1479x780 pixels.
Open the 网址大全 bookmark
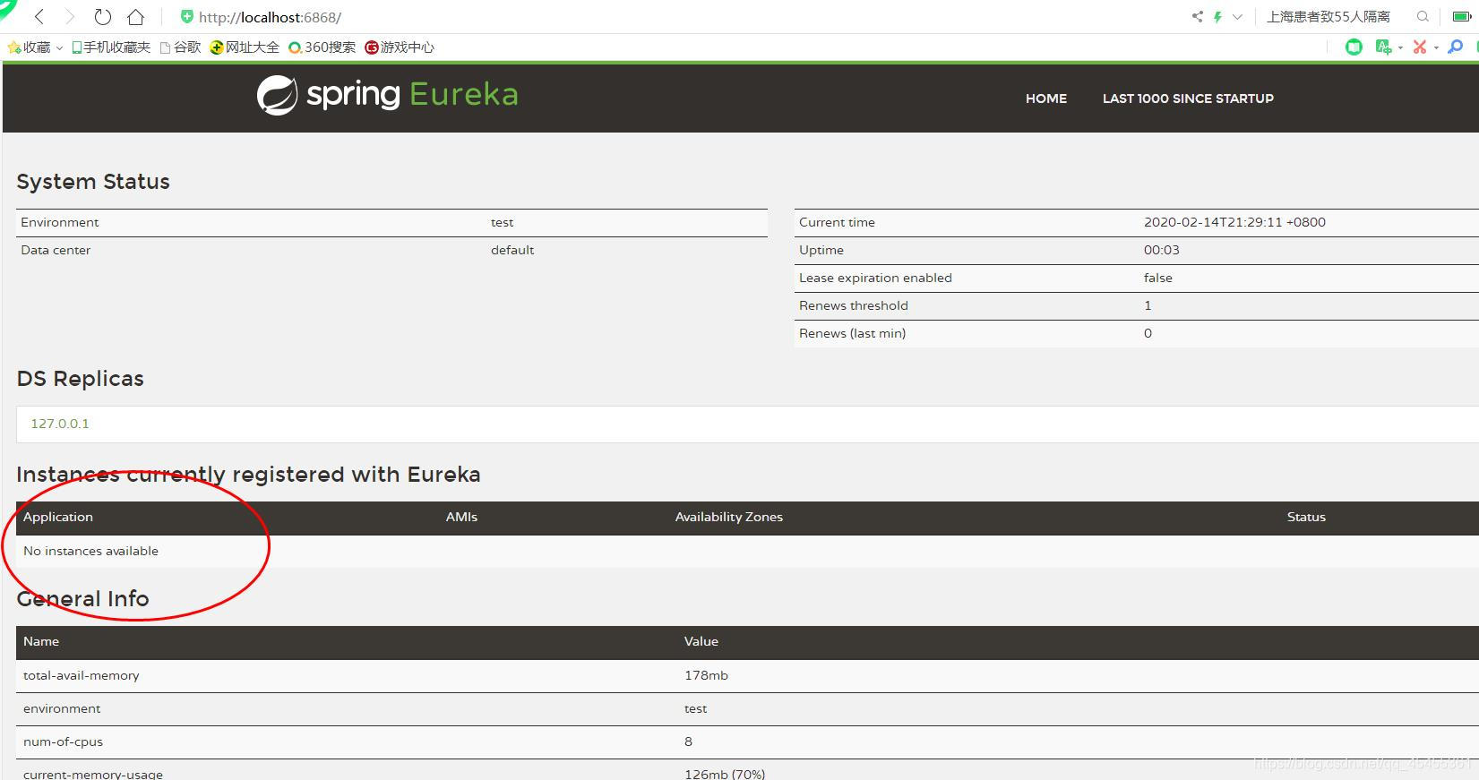coord(245,47)
